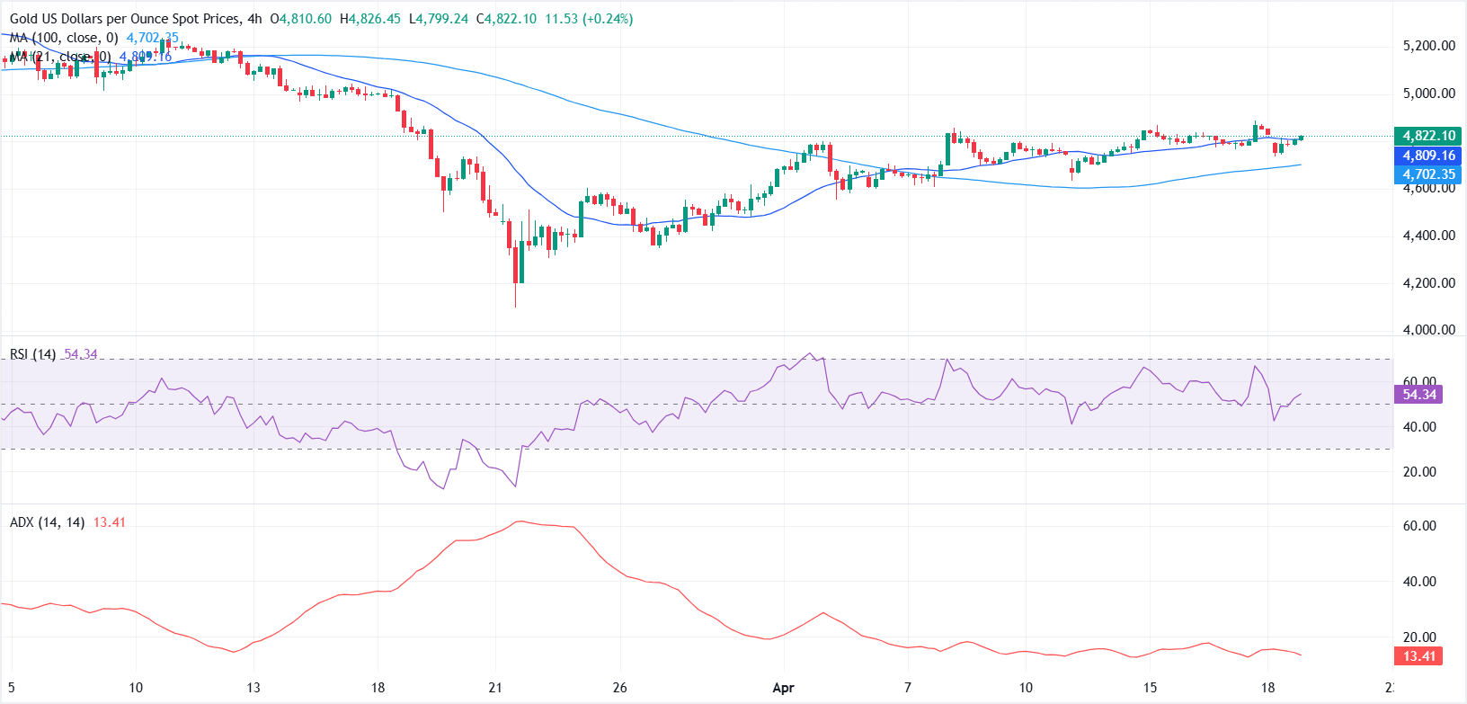Screen dimensions: 1467x704
Task: Click the purple 54.34 RSI value tag
Action: coord(1418,395)
